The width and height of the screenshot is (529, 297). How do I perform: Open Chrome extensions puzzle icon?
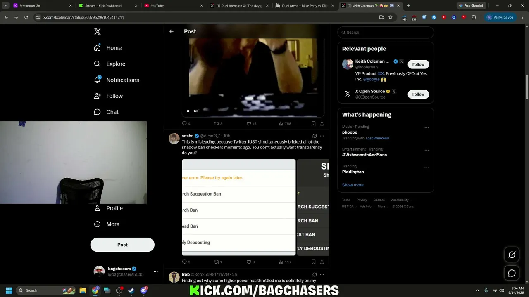click(474, 17)
